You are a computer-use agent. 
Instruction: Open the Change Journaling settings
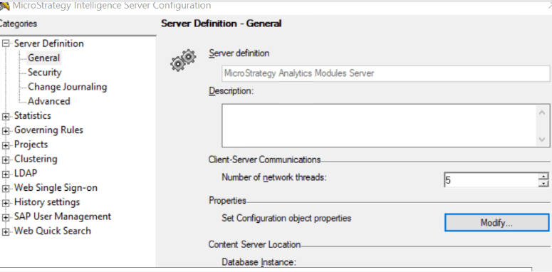[67, 87]
